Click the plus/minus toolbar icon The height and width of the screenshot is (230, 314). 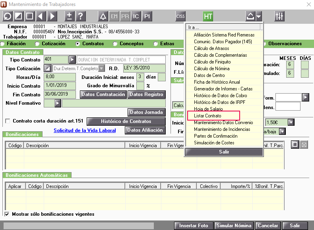[x=69, y=16]
